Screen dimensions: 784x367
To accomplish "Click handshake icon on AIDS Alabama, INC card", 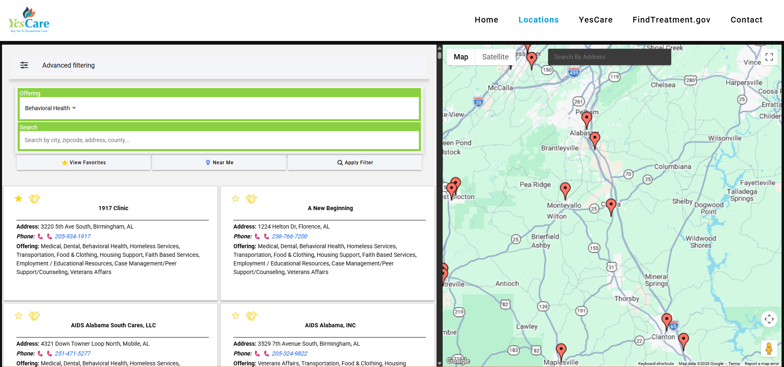I will [x=251, y=316].
